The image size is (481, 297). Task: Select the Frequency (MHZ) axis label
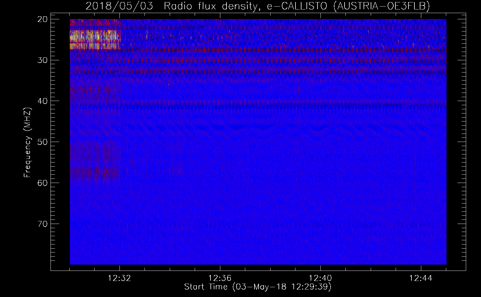27,142
